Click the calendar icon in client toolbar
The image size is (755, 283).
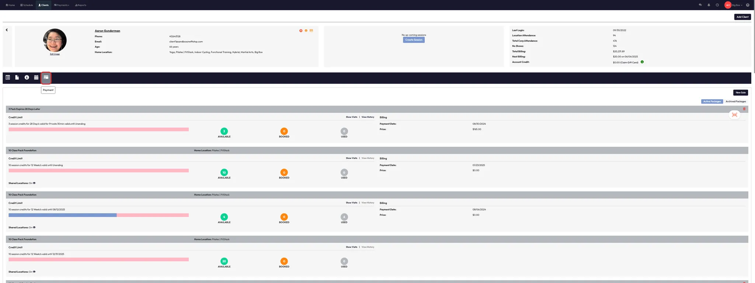click(36, 78)
